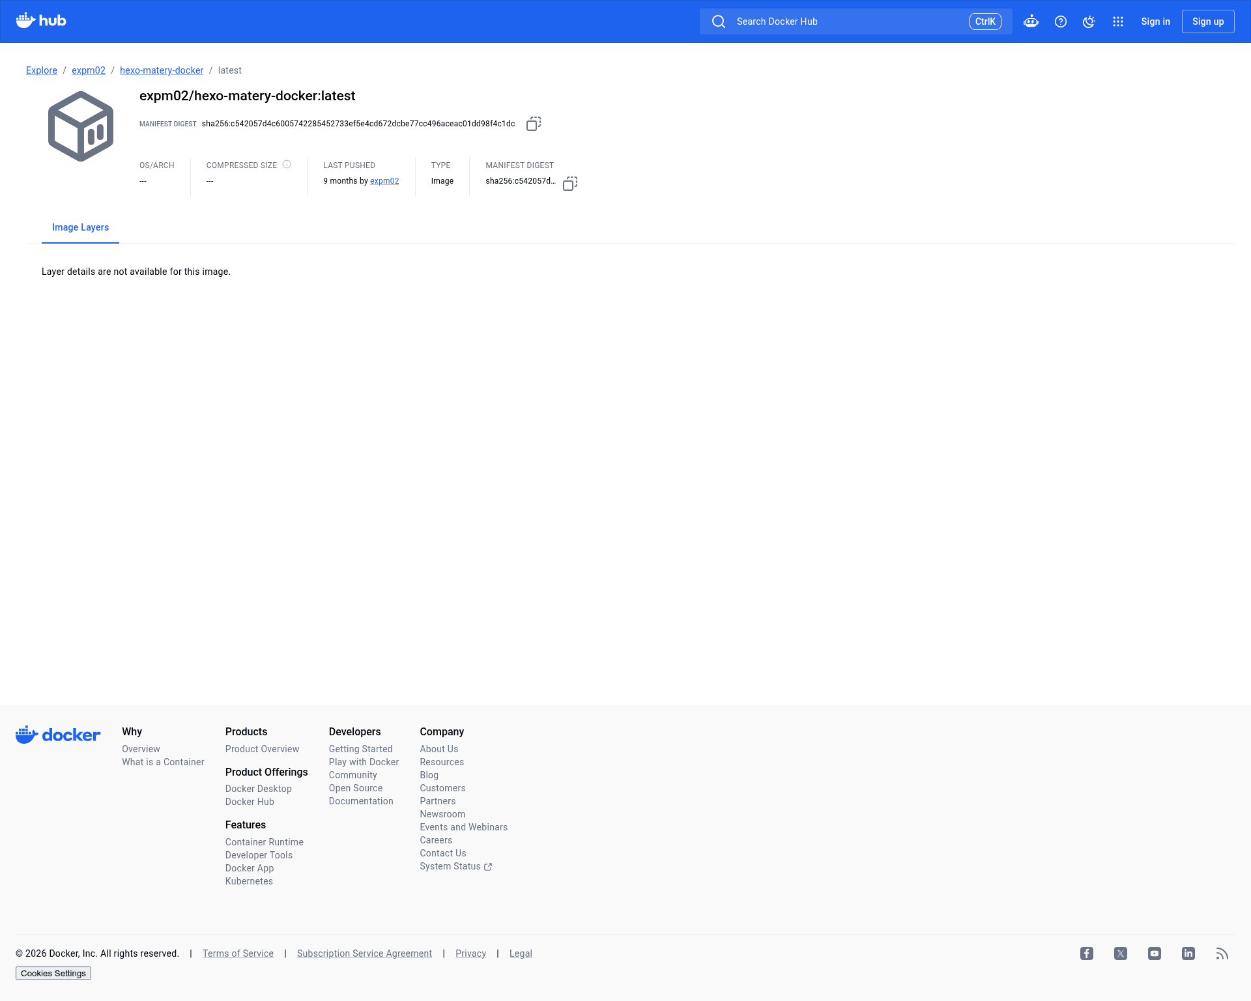Image resolution: width=1251 pixels, height=1001 pixels.
Task: Open Product Overview footer link
Action: coord(262,749)
